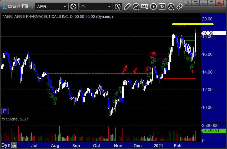Toggle the SIM mode badge
The width and height of the screenshot is (227, 149).
point(25,7)
